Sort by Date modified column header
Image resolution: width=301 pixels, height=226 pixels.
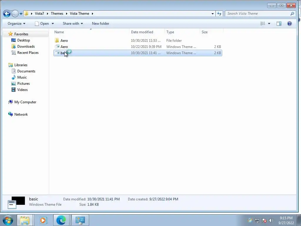pos(147,32)
